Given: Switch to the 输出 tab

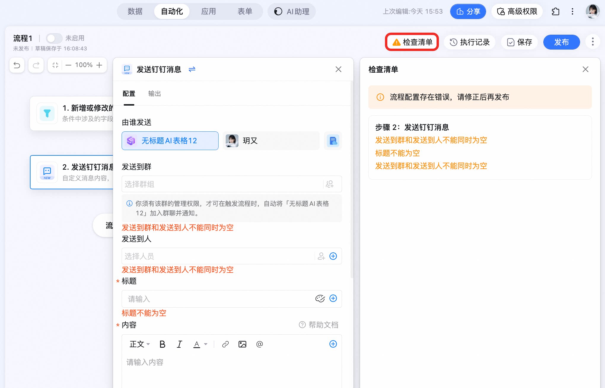Looking at the screenshot, I should 155,94.
